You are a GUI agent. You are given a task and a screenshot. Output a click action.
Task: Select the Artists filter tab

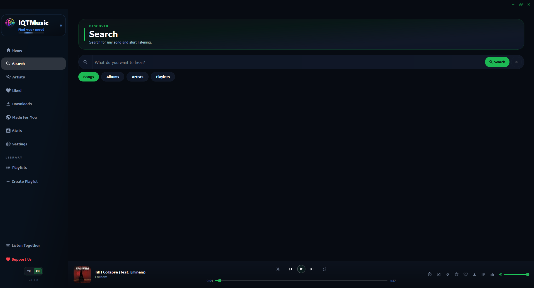pos(137,77)
